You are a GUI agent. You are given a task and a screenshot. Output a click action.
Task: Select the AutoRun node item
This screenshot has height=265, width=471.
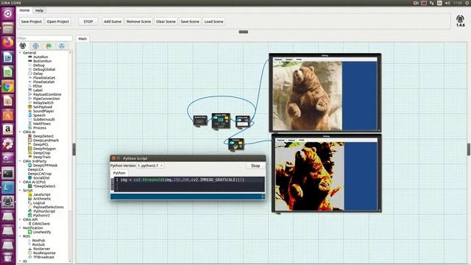38,57
